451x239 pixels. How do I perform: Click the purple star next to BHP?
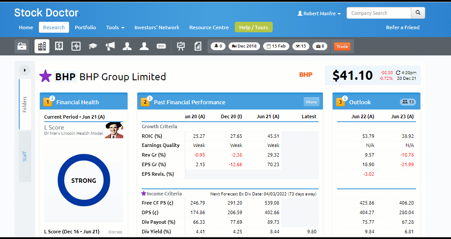click(x=45, y=76)
